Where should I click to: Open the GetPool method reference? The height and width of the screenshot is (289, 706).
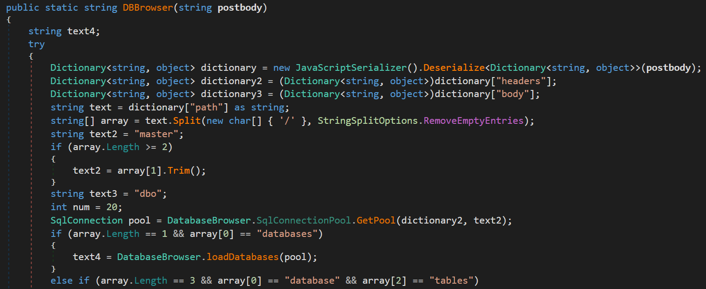[376, 220]
